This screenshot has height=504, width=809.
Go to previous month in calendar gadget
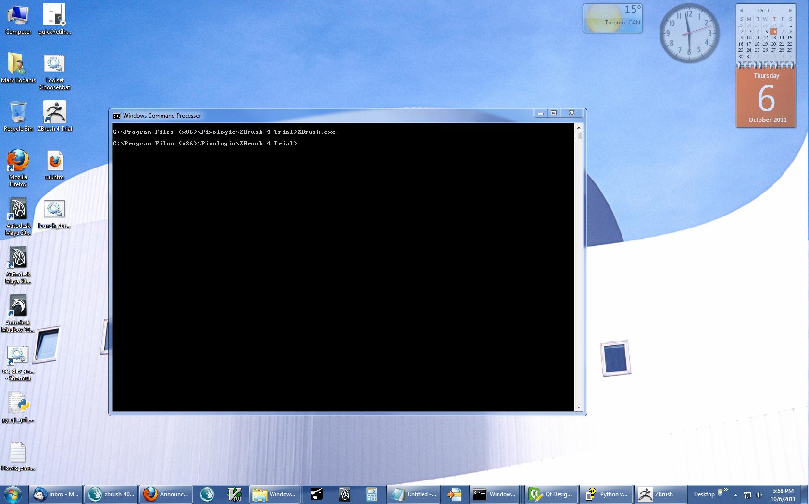742,11
